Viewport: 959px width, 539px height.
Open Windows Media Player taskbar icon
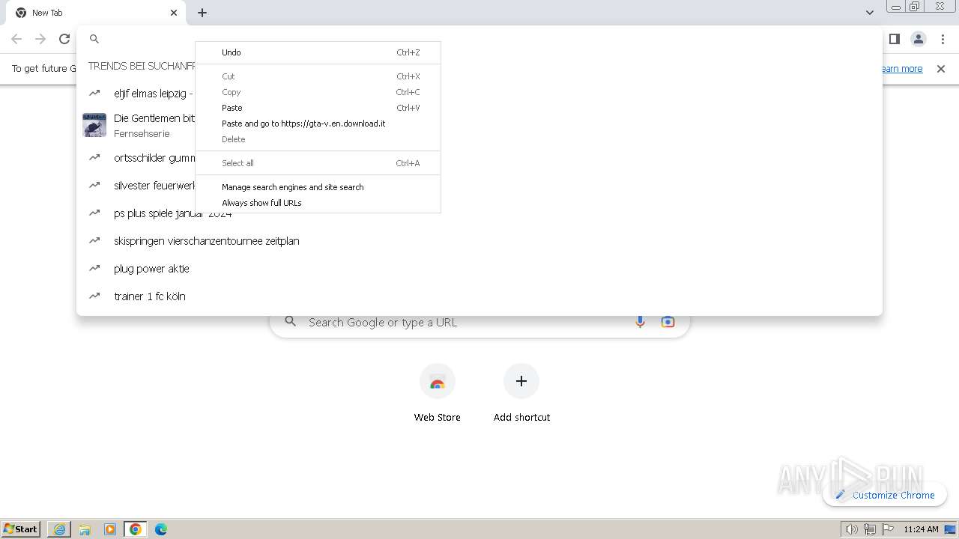pyautogui.click(x=110, y=529)
